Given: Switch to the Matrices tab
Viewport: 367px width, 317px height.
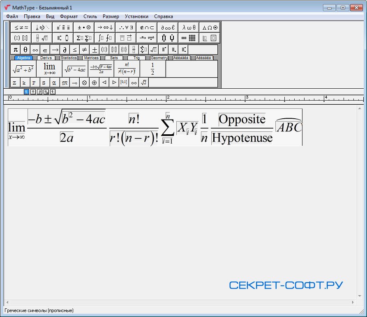Looking at the screenshot, I should [x=91, y=58].
